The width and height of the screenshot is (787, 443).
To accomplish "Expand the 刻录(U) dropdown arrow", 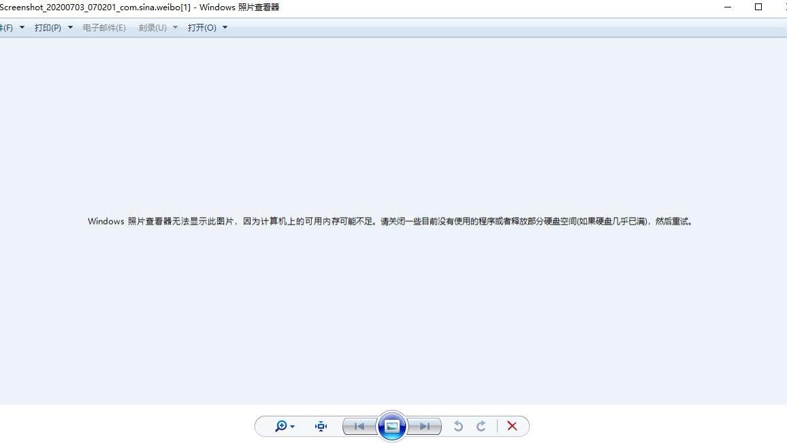I will pos(175,27).
